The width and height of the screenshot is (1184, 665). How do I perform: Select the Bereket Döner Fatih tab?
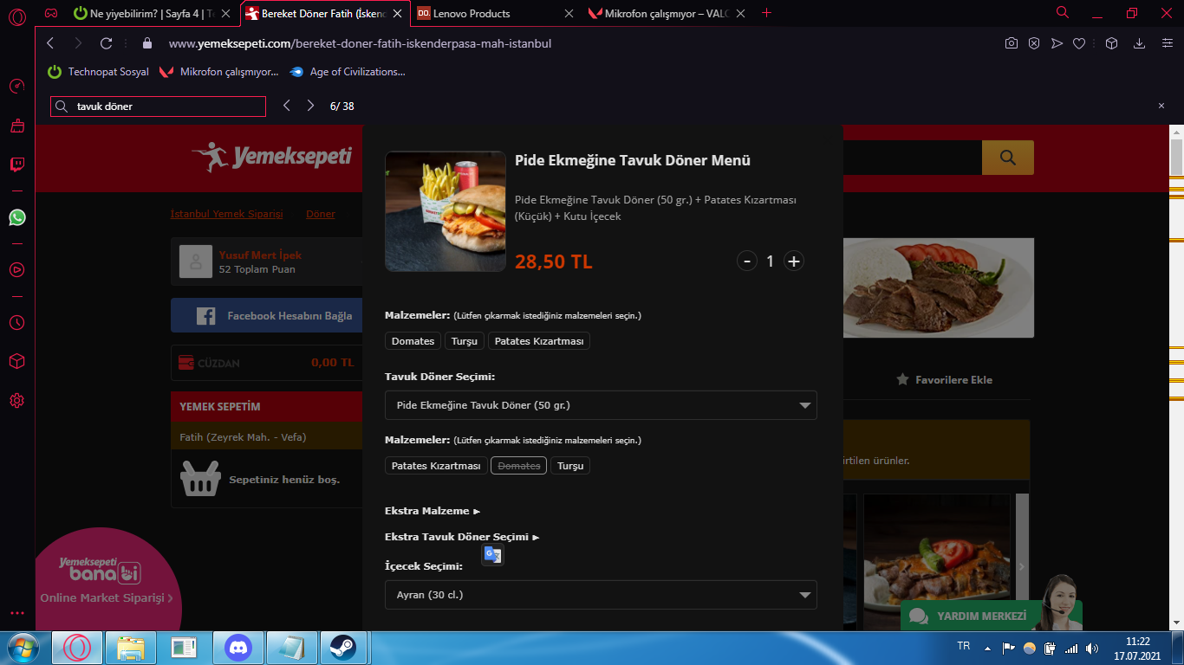click(x=323, y=13)
